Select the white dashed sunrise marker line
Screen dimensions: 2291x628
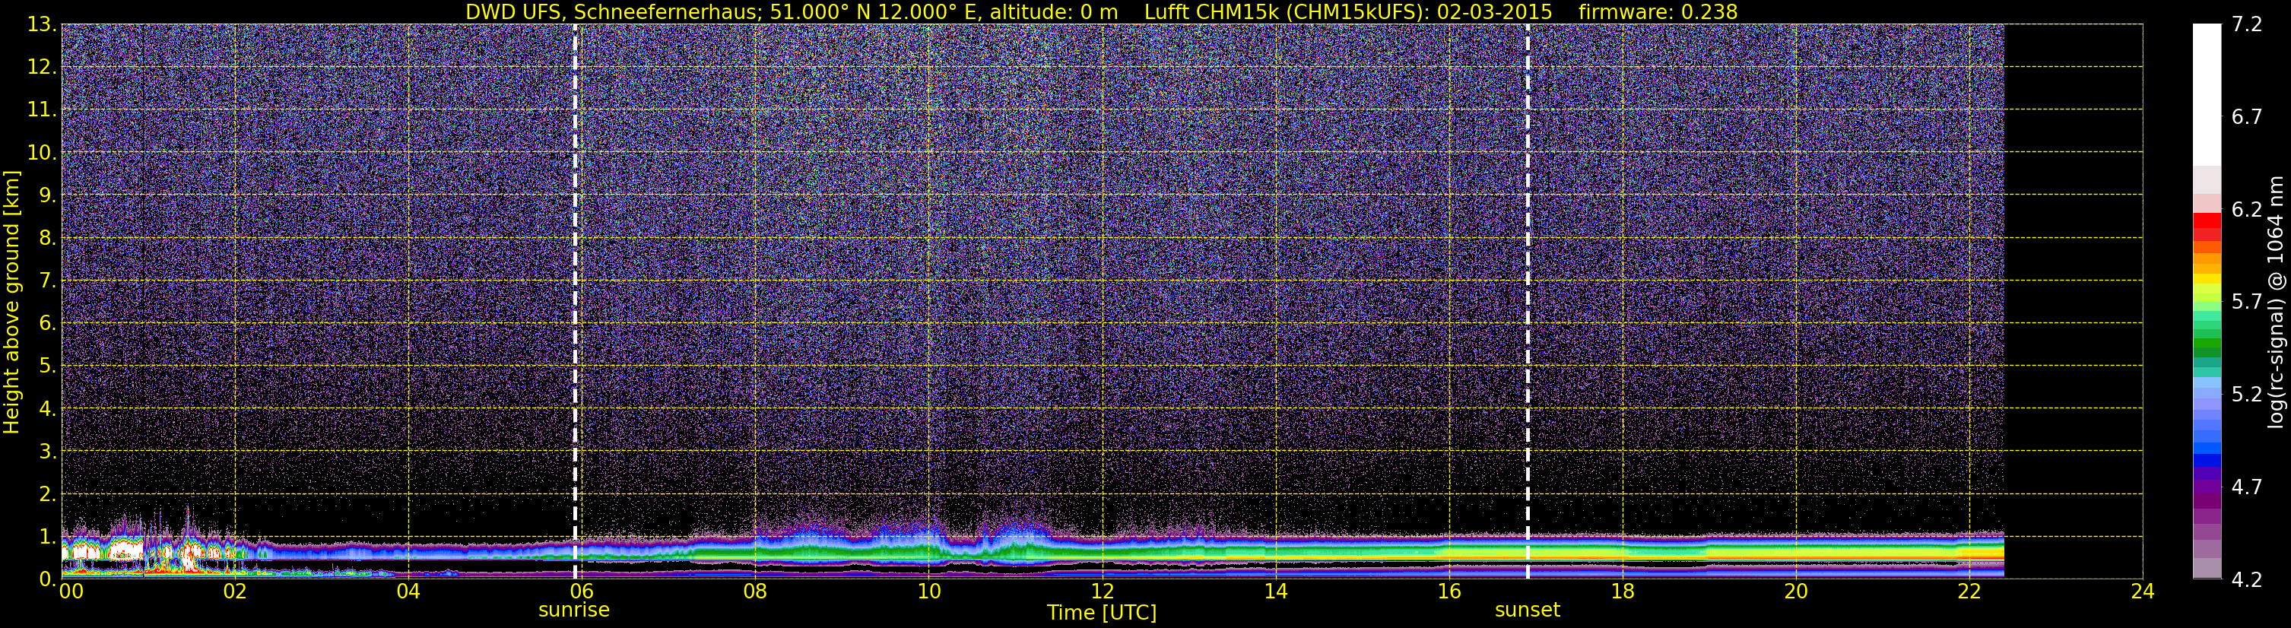pyautogui.click(x=576, y=302)
